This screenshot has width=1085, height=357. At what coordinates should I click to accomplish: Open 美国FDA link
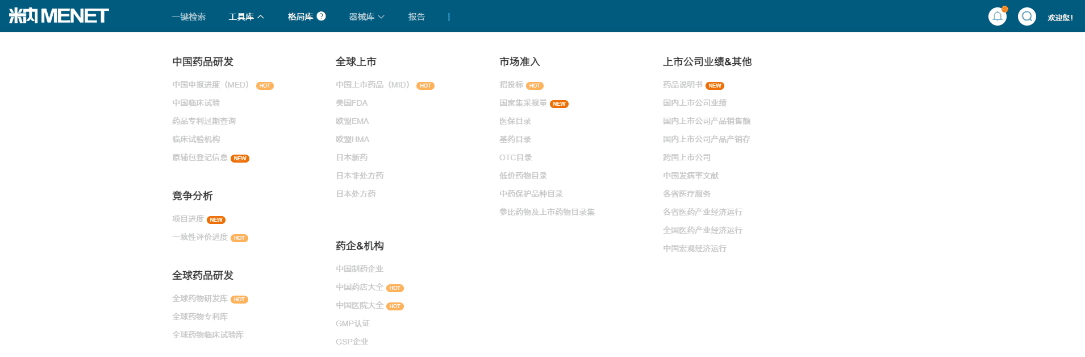tap(352, 103)
